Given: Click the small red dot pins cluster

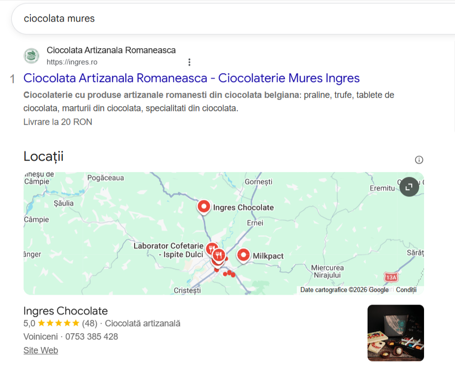Looking at the screenshot, I should click(x=229, y=273).
